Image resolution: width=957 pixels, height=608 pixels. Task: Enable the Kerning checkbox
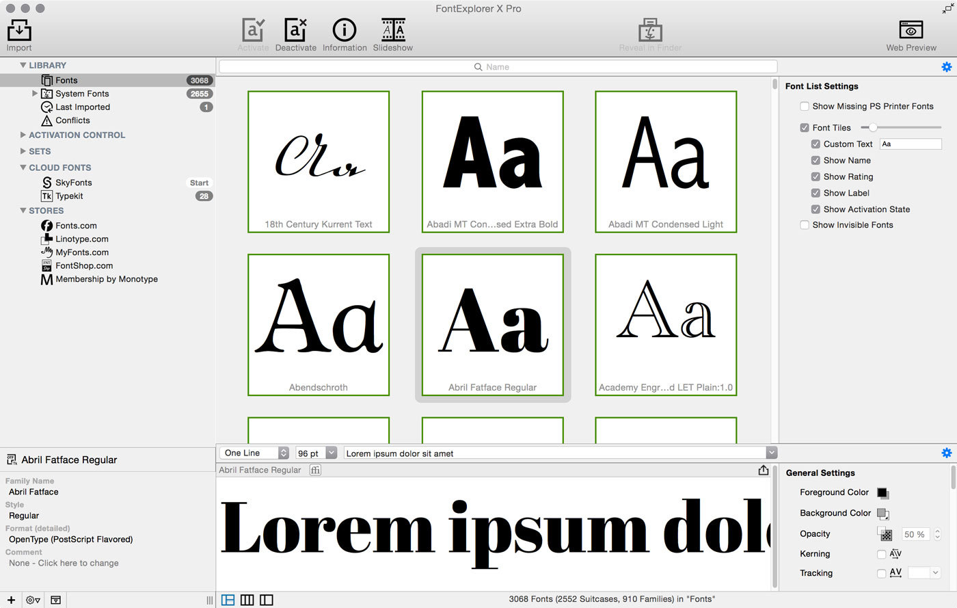point(882,554)
